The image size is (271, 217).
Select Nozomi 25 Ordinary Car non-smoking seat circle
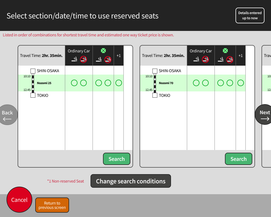tap(83, 83)
